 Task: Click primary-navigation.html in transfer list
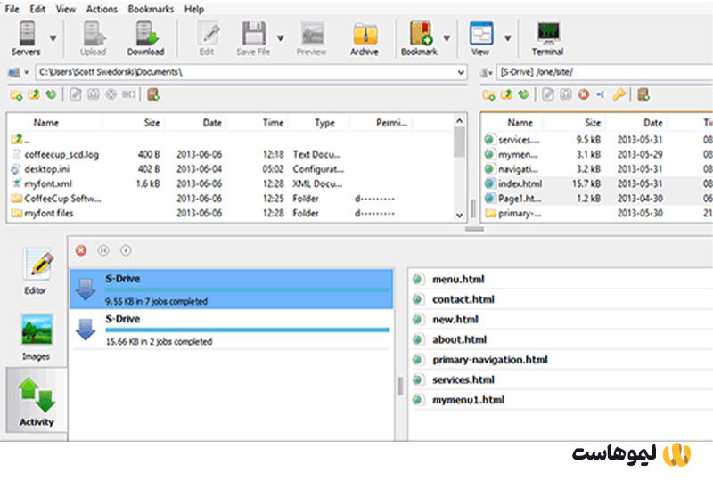pyautogui.click(x=489, y=360)
